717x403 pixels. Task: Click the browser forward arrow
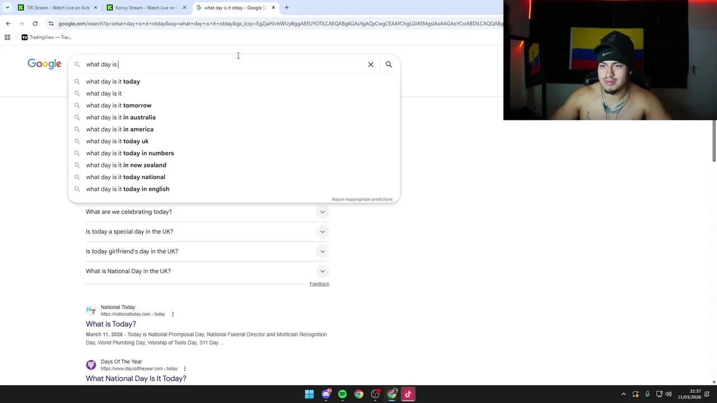tap(21, 24)
